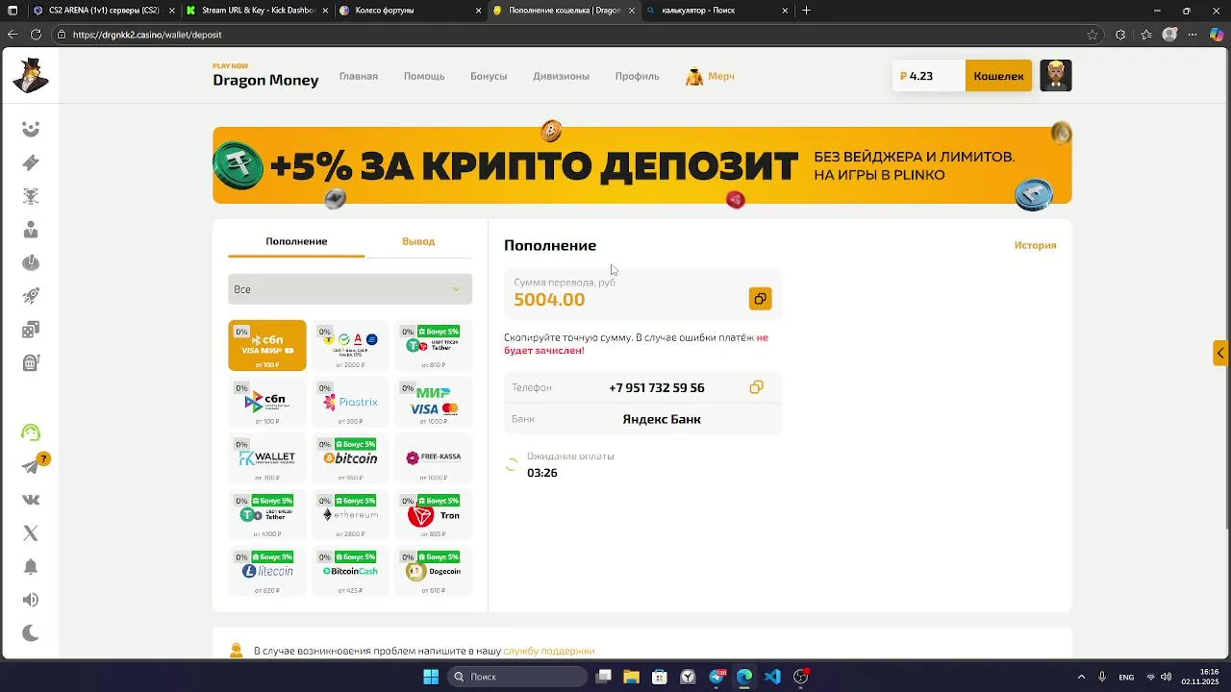Copy the 5004.00 transfer amount
1231x692 pixels.
click(x=760, y=299)
